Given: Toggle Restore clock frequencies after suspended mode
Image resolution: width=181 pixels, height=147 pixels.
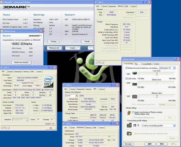Looking at the screenshot, I should click(133, 134).
